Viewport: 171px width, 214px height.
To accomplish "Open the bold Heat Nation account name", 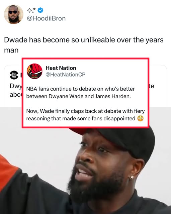I will point(61,68).
